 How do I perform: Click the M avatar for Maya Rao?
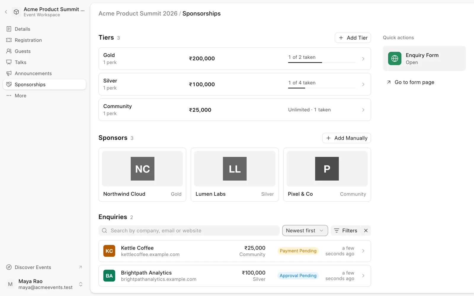[x=10, y=284]
